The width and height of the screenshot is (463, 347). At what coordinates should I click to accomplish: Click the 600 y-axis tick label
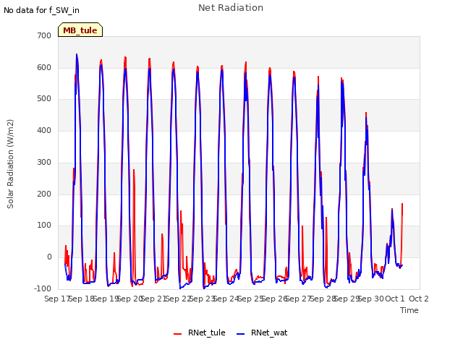(44, 67)
